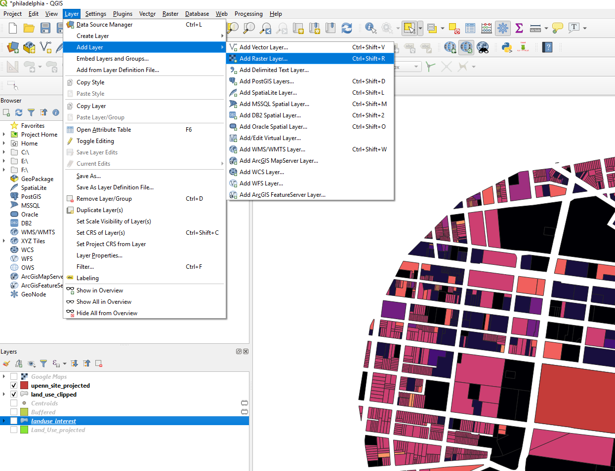Uncheck the upenn_site_projected layer
This screenshot has height=471, width=615.
(x=14, y=386)
